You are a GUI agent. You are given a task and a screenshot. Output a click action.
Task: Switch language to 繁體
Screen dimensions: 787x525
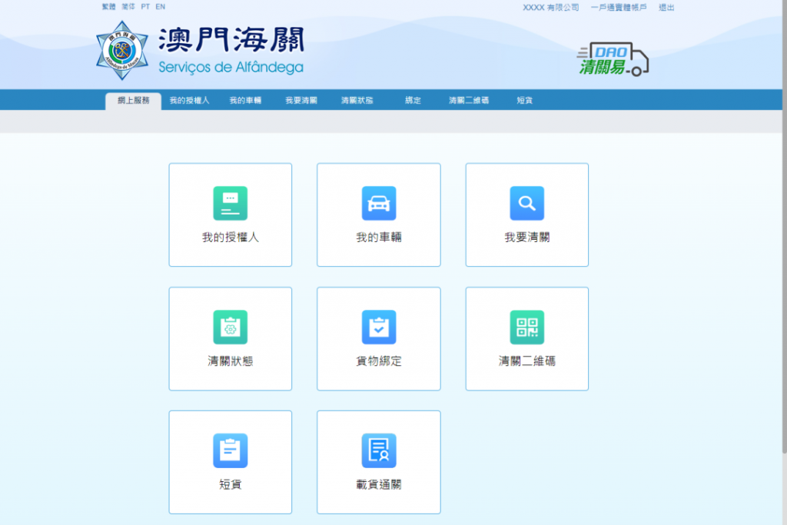click(108, 7)
